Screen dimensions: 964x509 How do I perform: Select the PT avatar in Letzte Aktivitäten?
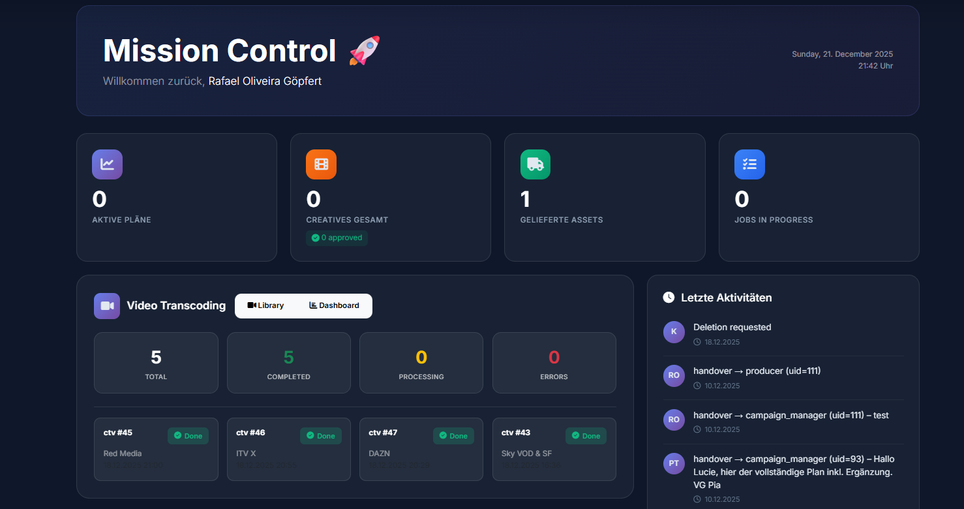point(674,463)
